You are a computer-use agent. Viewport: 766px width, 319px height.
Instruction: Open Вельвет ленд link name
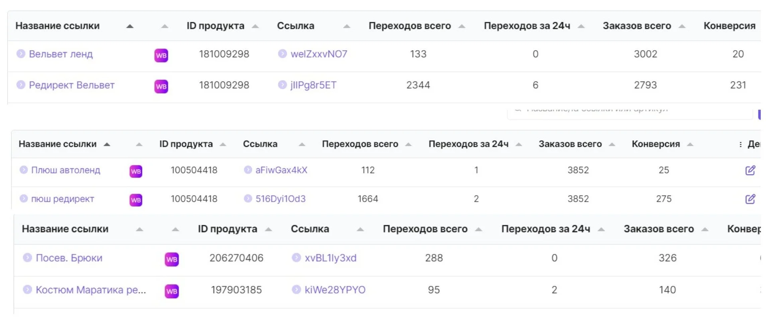point(61,54)
